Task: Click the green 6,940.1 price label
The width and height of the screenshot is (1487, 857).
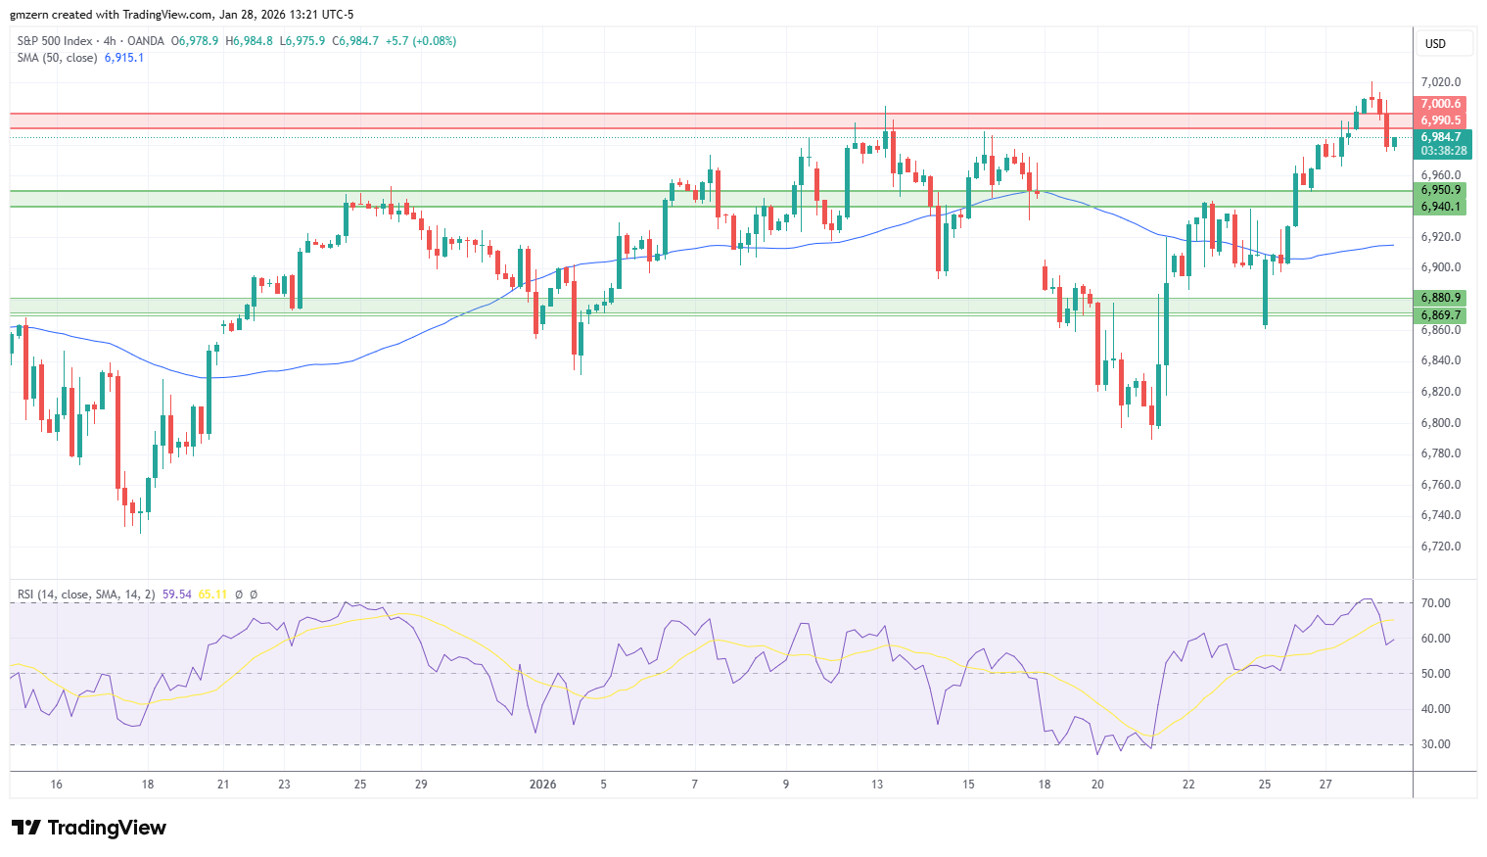Action: click(x=1441, y=207)
